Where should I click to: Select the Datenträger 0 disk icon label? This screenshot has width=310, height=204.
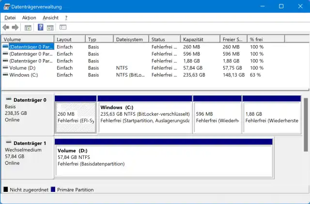click(x=30, y=100)
